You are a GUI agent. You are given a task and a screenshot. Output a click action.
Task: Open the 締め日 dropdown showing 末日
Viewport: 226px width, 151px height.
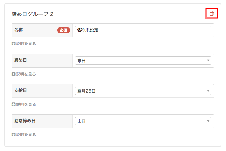point(143,61)
